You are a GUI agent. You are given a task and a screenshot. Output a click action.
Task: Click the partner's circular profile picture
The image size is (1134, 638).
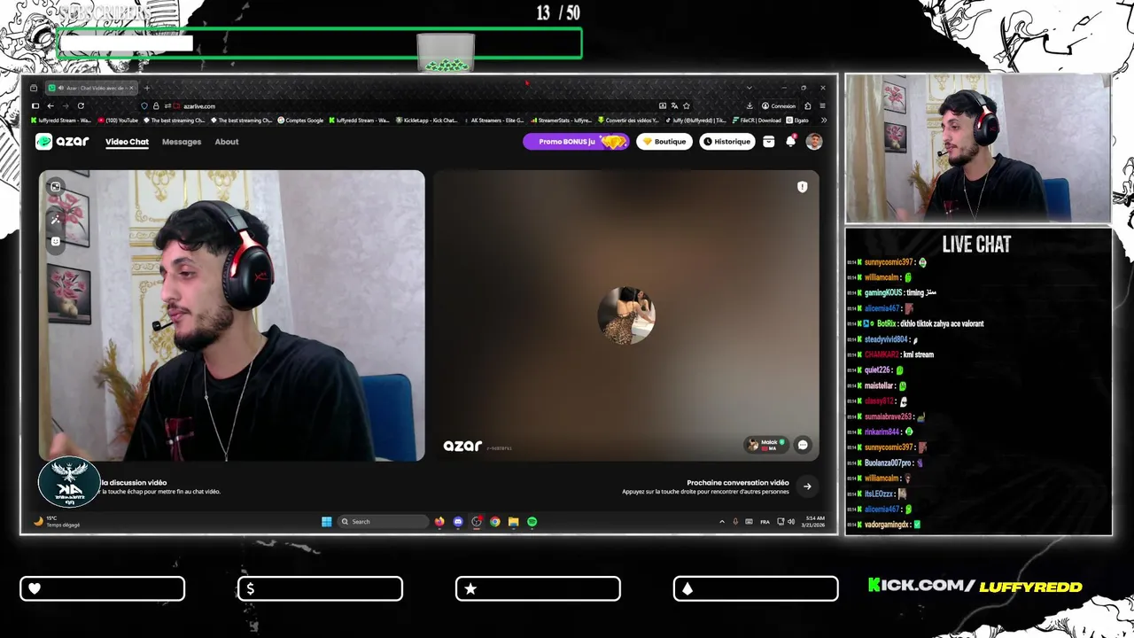pyautogui.click(x=626, y=315)
